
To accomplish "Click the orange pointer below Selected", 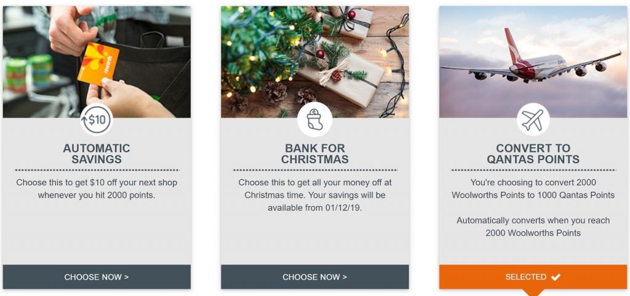I will point(533,292).
